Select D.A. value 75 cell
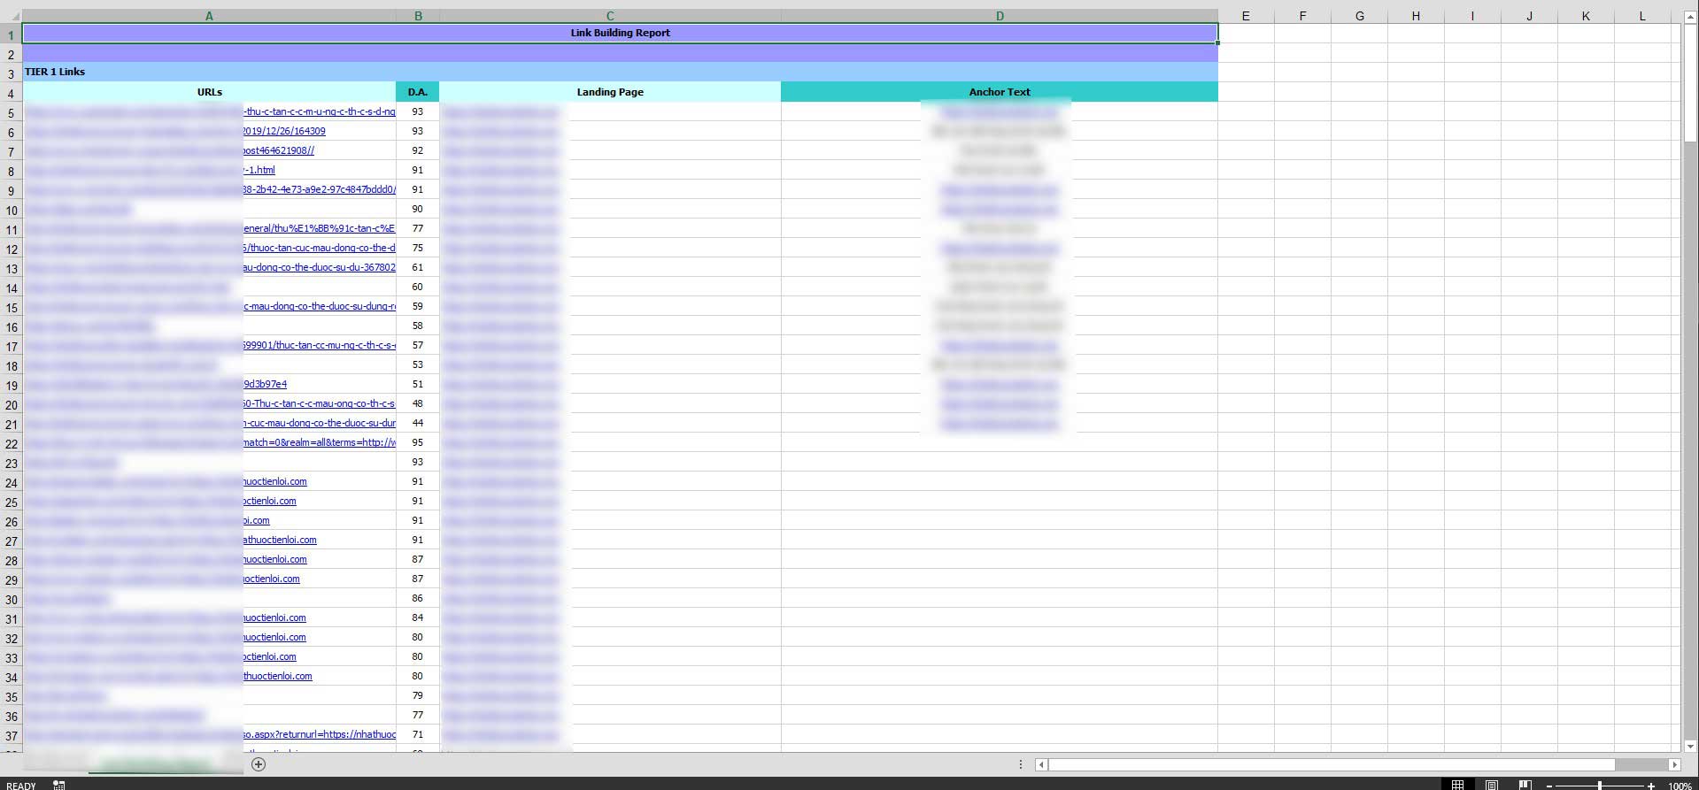The image size is (1699, 790). coord(418,248)
